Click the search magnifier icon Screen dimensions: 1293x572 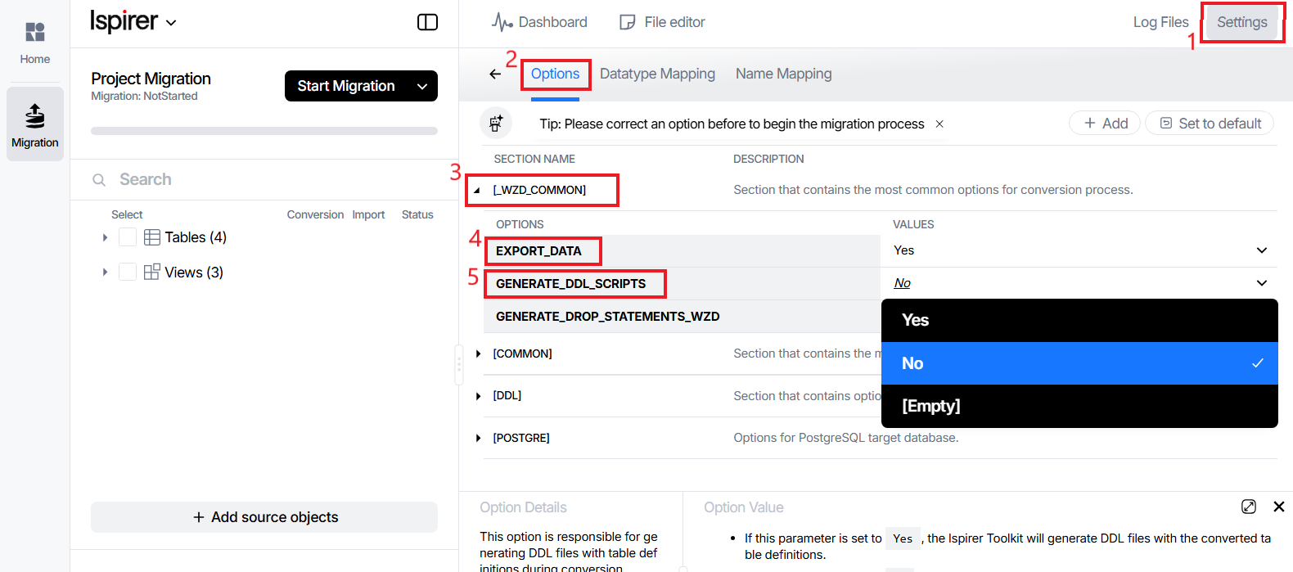[x=99, y=180]
